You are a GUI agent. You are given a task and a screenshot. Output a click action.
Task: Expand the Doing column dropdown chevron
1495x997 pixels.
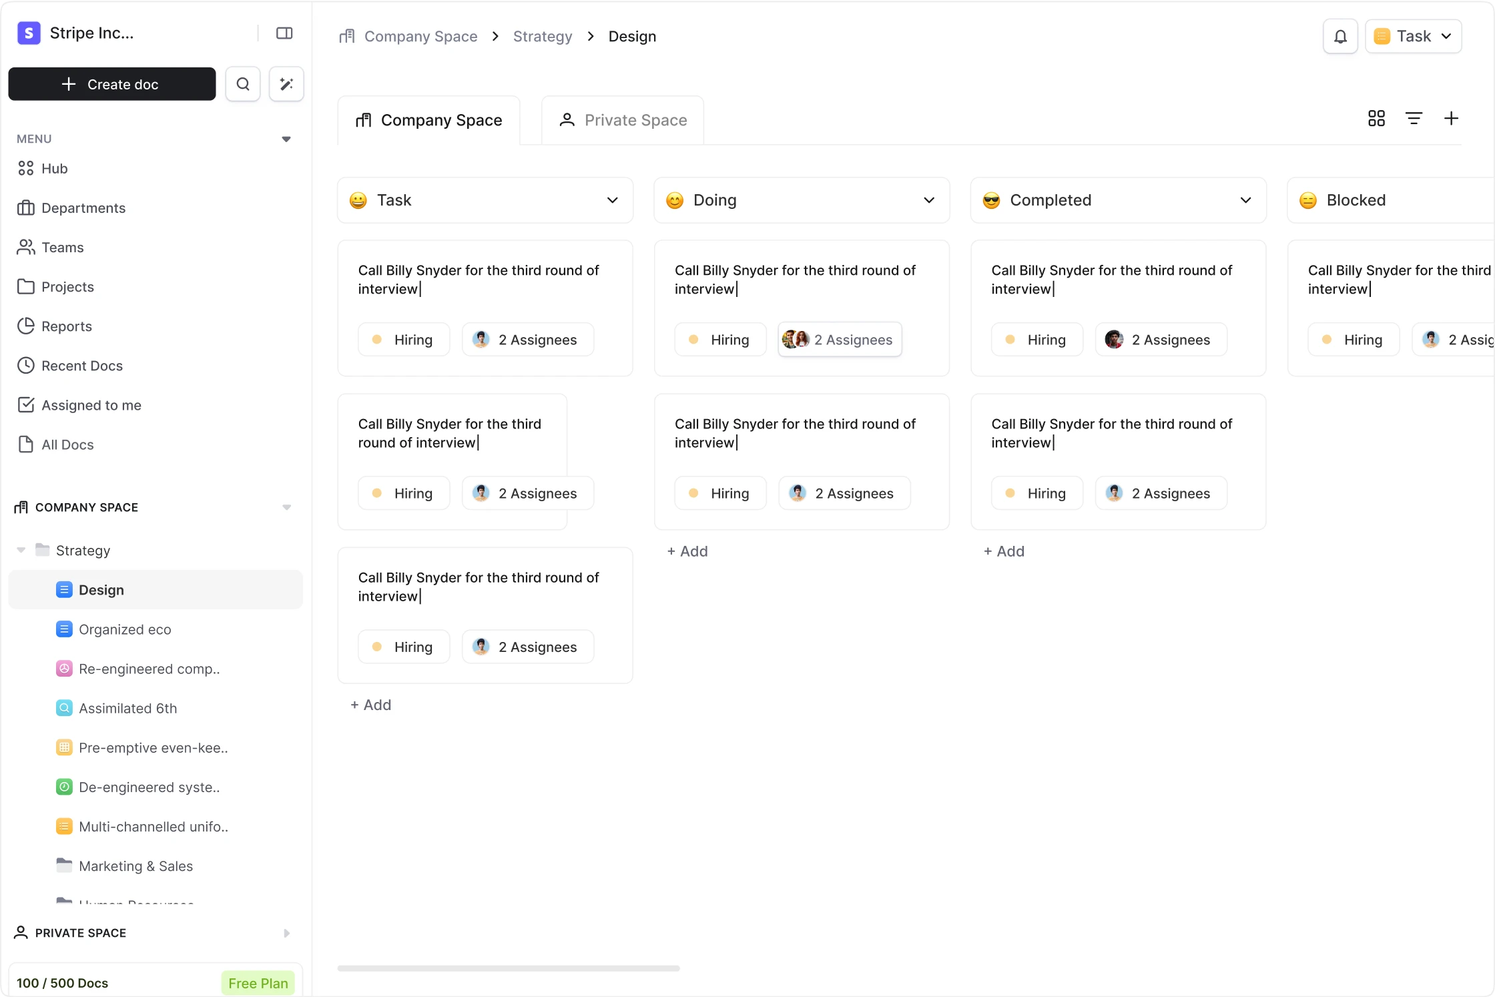point(929,200)
